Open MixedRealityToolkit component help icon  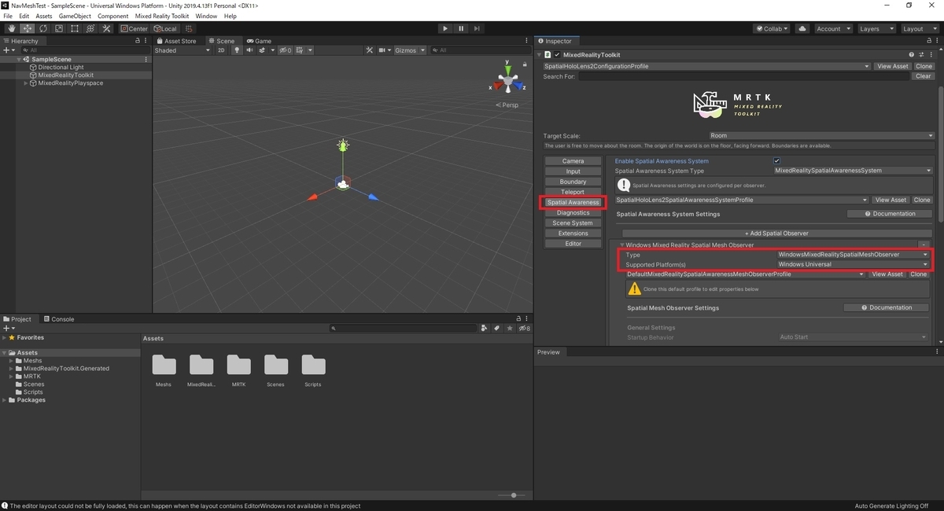point(912,55)
